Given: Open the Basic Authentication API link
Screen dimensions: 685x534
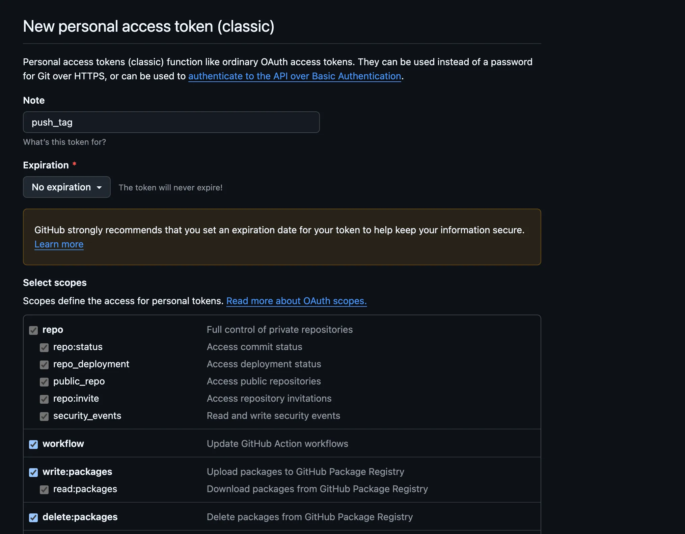Looking at the screenshot, I should (x=294, y=76).
